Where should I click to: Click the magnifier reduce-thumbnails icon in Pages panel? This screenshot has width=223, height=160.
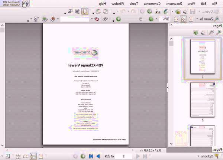tap(211, 33)
